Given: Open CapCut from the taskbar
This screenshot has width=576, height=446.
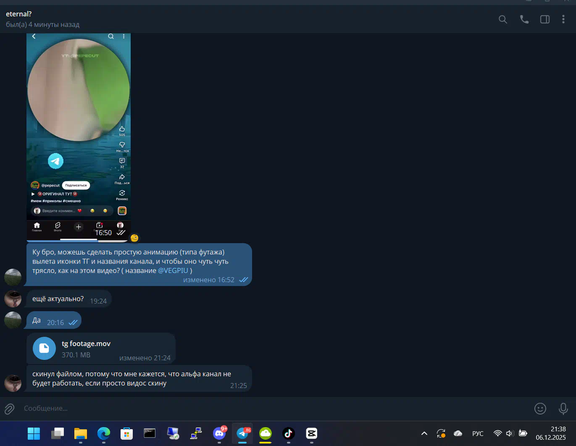Looking at the screenshot, I should [x=312, y=433].
